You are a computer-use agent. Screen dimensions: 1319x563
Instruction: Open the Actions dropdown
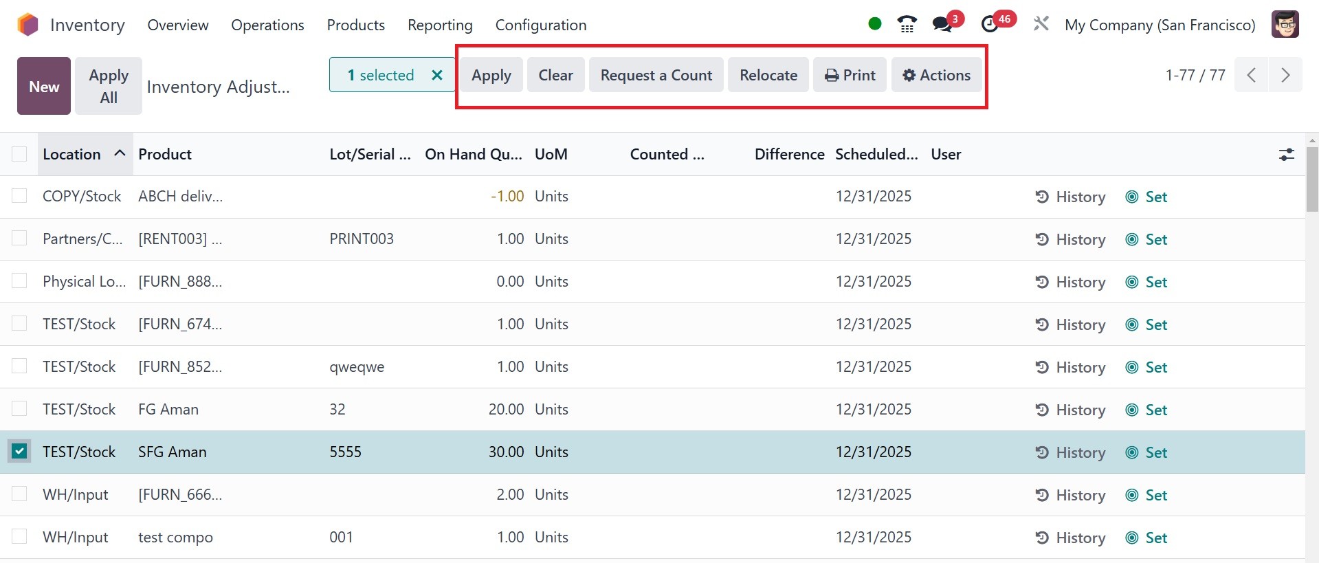pyautogui.click(x=936, y=75)
